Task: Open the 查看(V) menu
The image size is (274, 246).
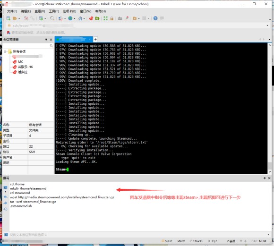Action: click(40, 11)
